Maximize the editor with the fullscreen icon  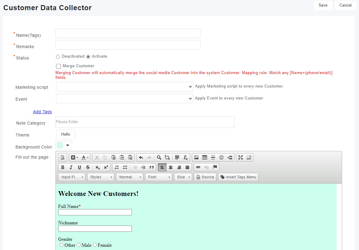click(x=241, y=157)
